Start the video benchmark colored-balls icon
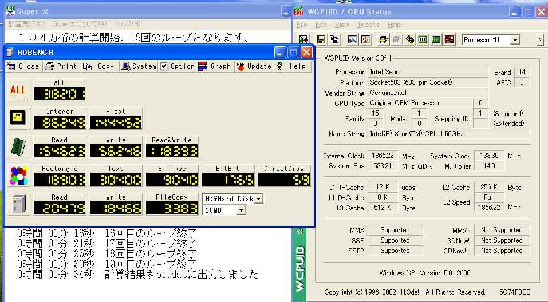This screenshot has width=548, height=302. tap(18, 175)
